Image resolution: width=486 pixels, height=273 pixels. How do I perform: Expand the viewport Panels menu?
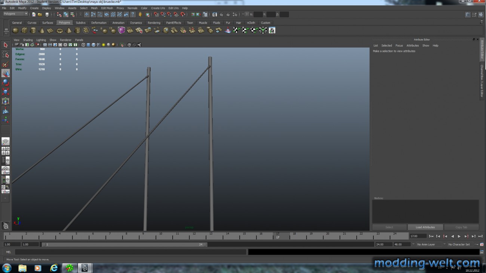tap(79, 40)
